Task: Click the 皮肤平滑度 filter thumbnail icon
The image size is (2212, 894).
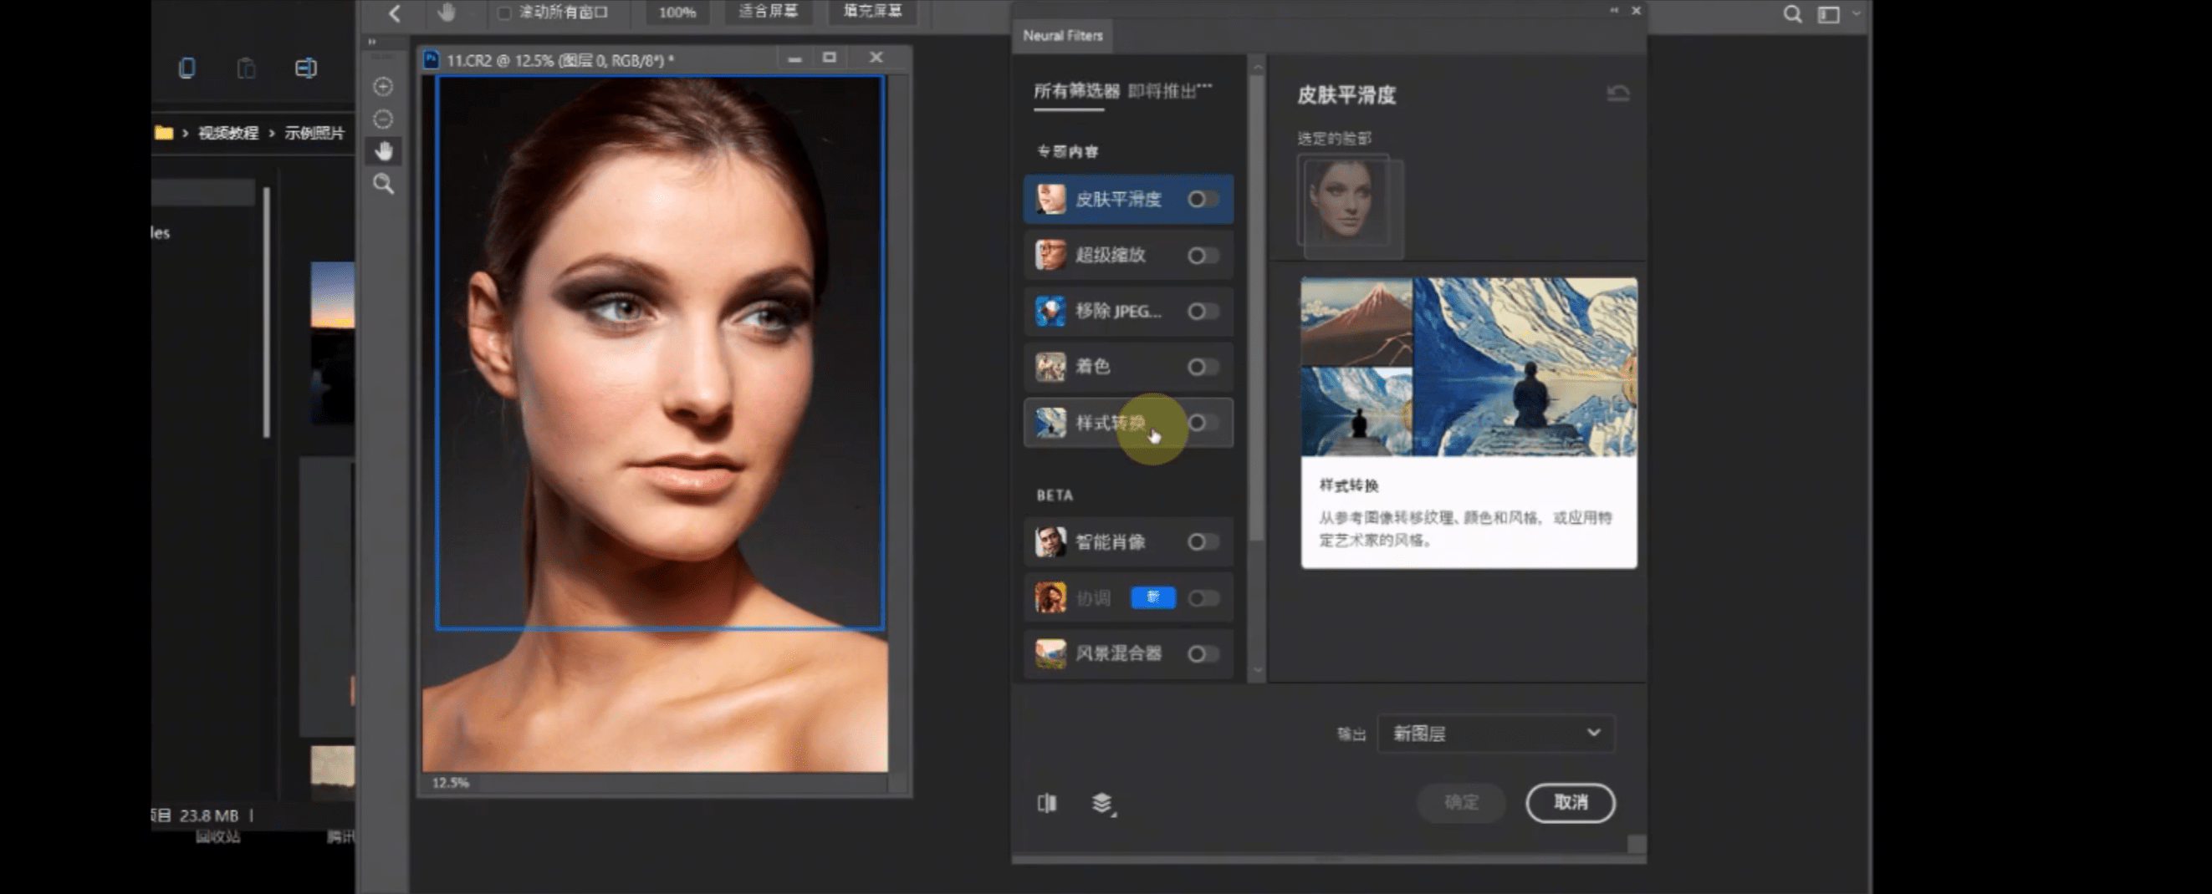Action: [x=1049, y=198]
